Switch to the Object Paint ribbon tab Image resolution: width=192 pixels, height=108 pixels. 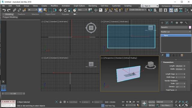(x=50, y=14)
